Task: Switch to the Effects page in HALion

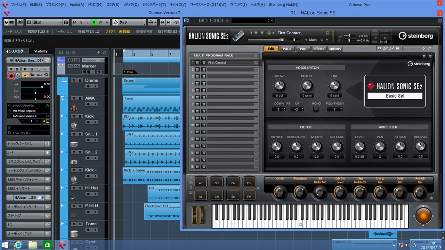Action: pos(318,49)
